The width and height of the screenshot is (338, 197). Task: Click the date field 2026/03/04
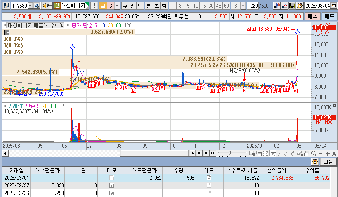317,6
